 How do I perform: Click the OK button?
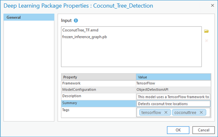point(178,130)
